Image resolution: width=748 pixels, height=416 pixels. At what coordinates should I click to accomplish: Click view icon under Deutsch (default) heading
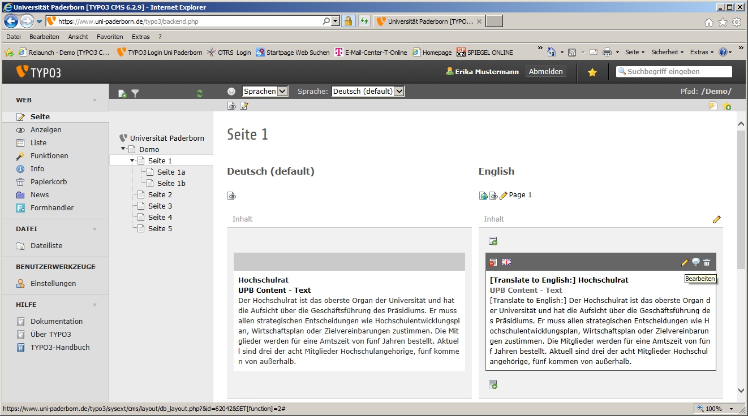click(x=231, y=196)
